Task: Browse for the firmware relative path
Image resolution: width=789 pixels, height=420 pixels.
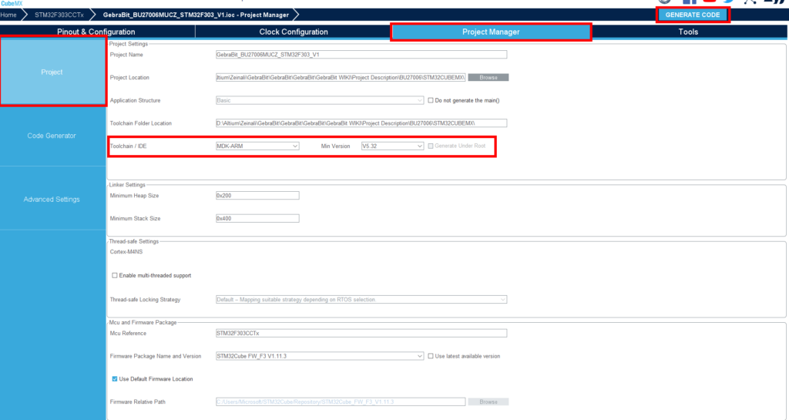Action: click(488, 402)
